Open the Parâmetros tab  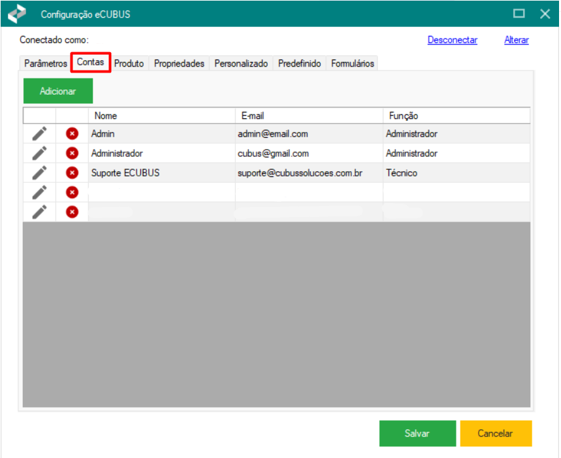click(45, 64)
